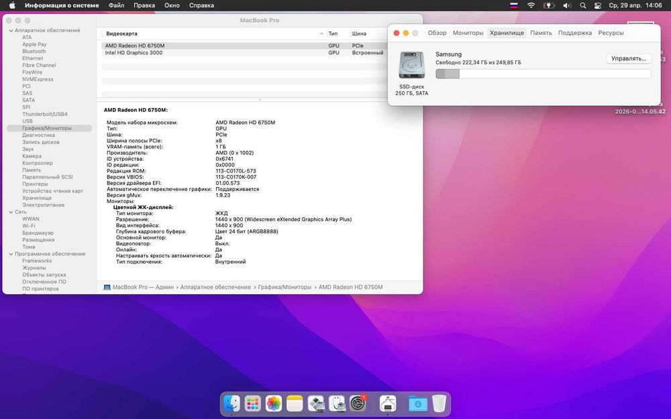Select NVMExpress in the sidebar
The width and height of the screenshot is (671, 419).
tap(38, 79)
